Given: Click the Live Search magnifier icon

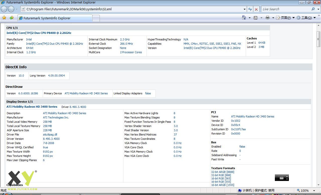Looking at the screenshot, I should (x=313, y=9).
